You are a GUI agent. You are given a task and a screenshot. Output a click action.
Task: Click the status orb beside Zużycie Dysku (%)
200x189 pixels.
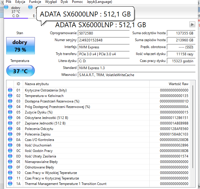10,112
